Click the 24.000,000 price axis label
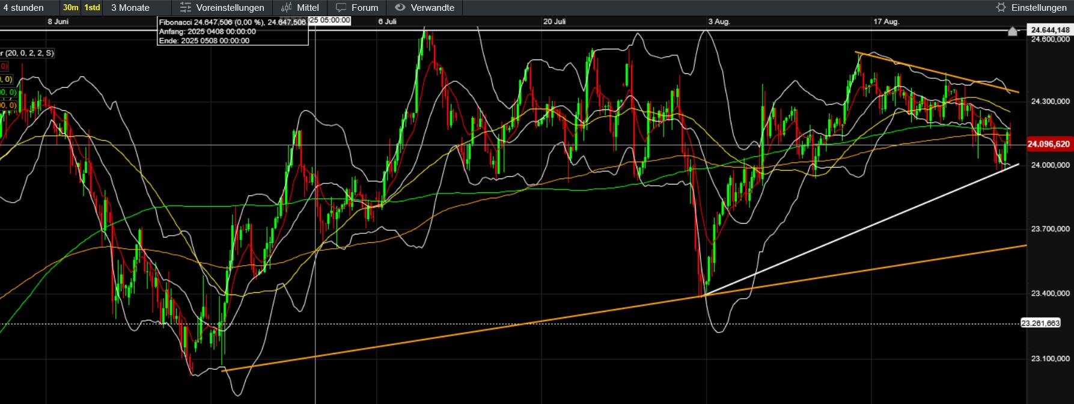Image resolution: width=1074 pixels, height=404 pixels. coord(1050,165)
